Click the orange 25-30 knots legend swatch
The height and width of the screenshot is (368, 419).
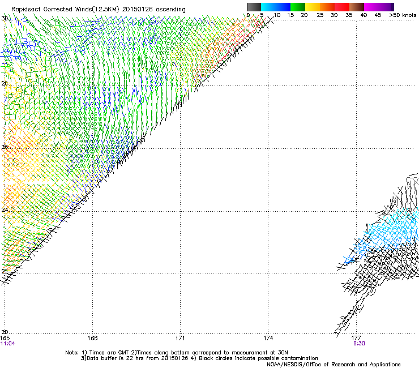coord(327,7)
